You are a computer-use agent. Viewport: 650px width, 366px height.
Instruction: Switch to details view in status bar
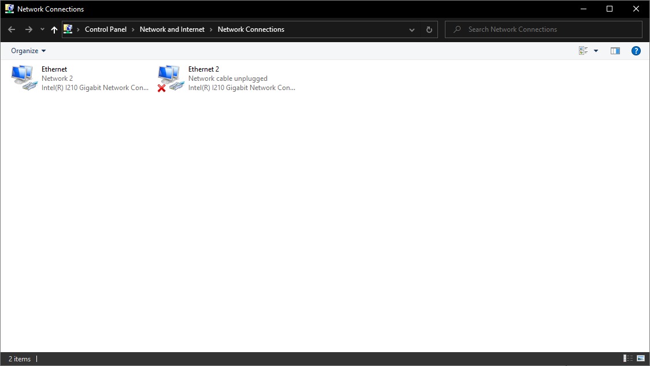[x=628, y=358]
